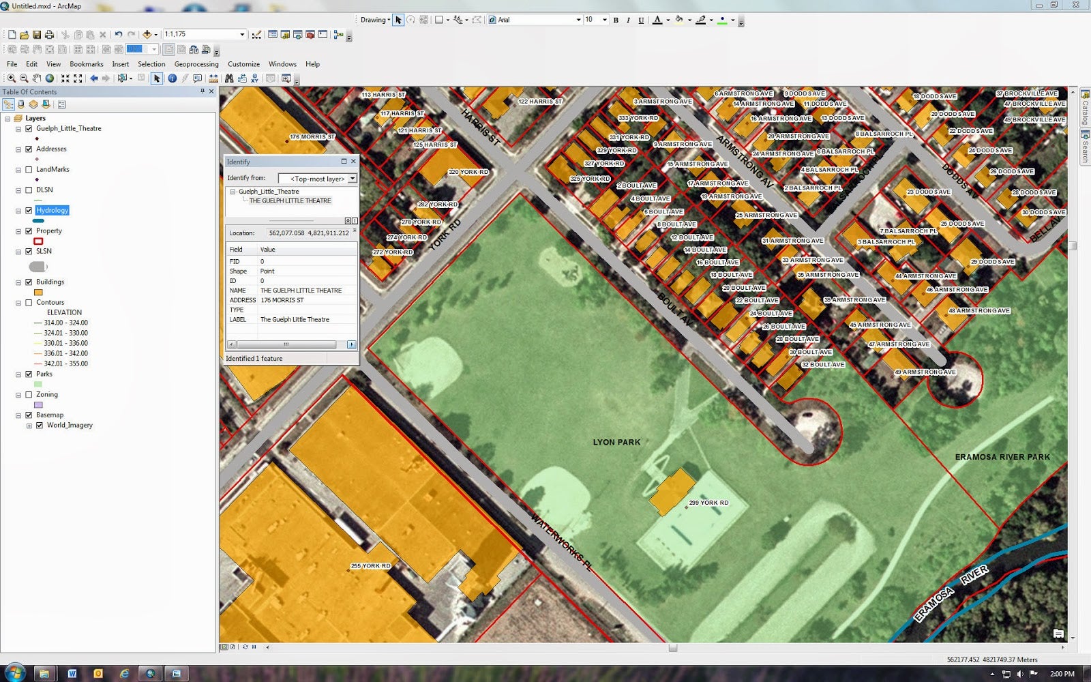Open the Bookmarks menu
The height and width of the screenshot is (682, 1091).
click(87, 63)
